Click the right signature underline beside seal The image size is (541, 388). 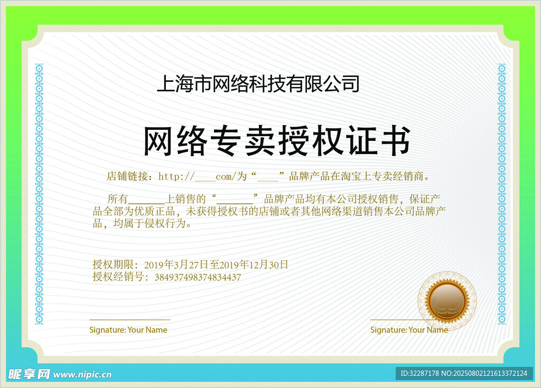[x=394, y=319]
